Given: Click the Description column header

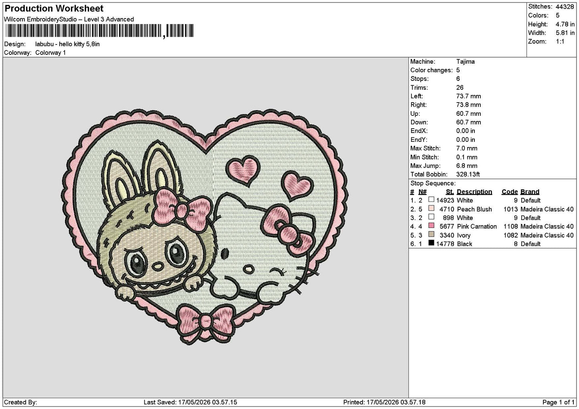Looking at the screenshot, I should pyautogui.click(x=474, y=192).
